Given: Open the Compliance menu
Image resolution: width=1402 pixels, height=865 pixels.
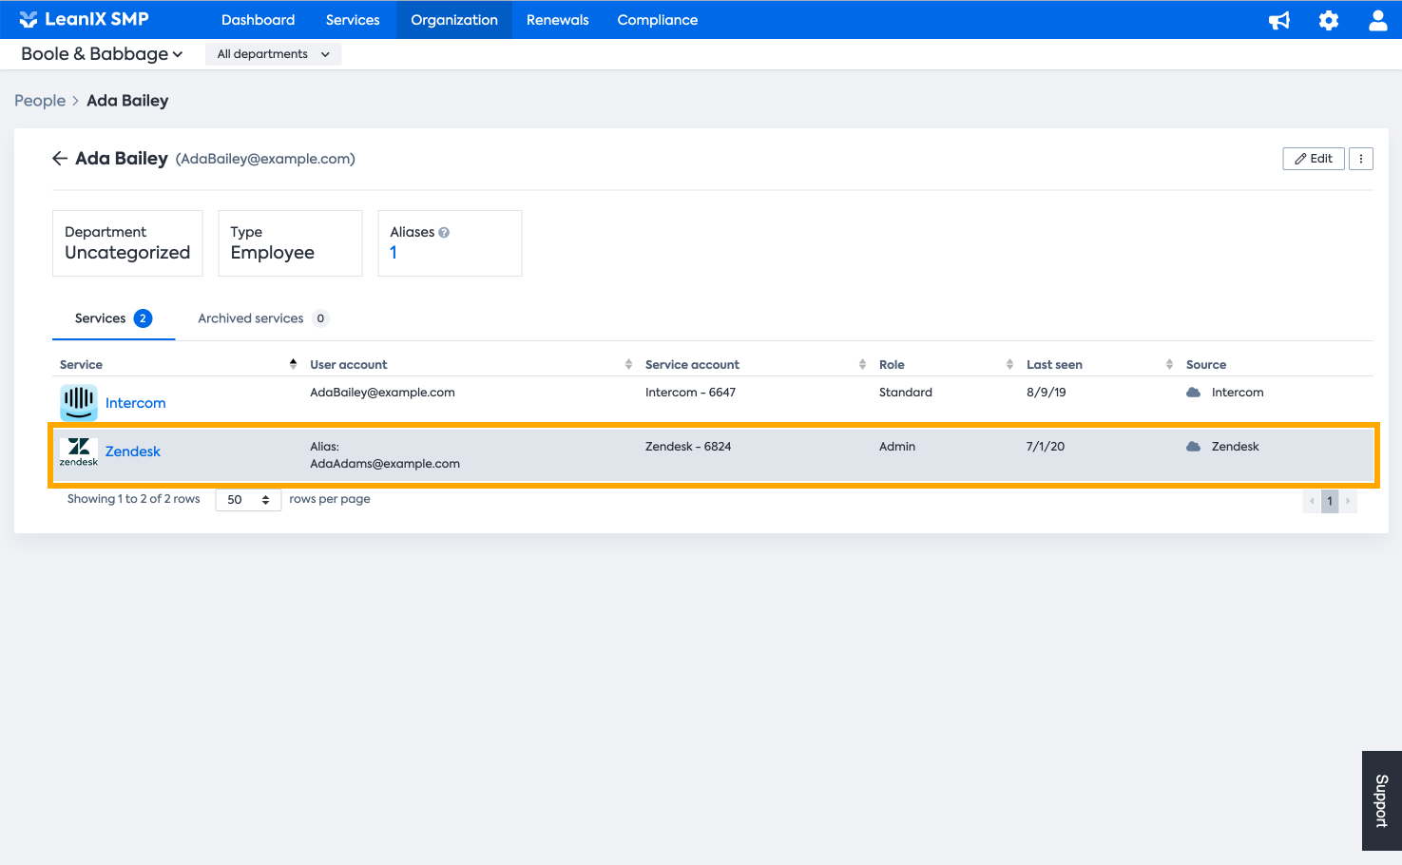Looking at the screenshot, I should coord(658,20).
